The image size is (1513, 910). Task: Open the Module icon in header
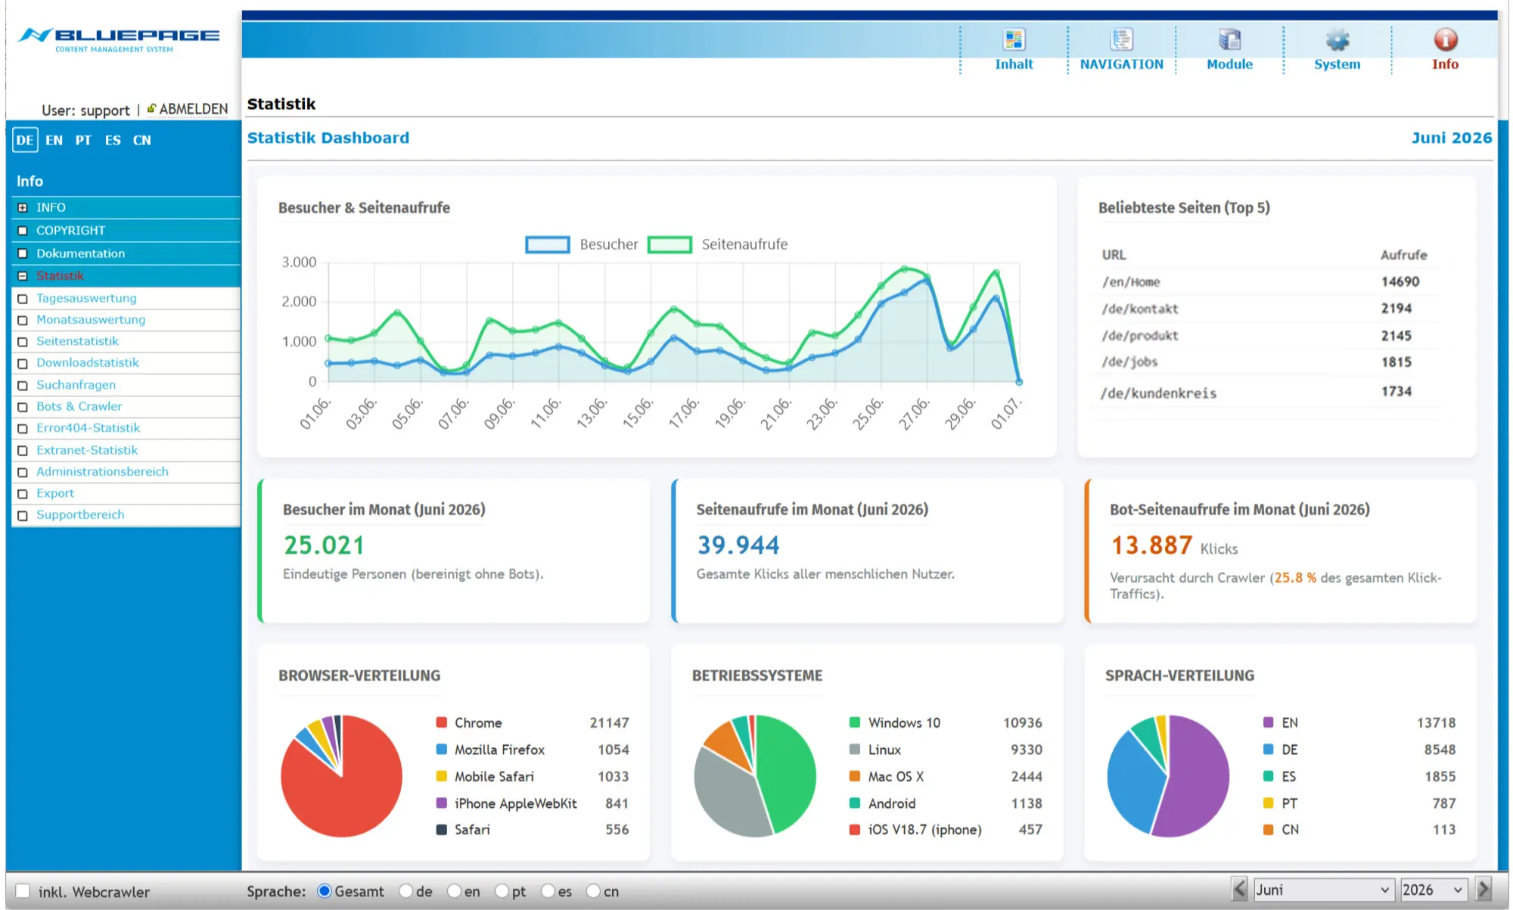pos(1229,39)
